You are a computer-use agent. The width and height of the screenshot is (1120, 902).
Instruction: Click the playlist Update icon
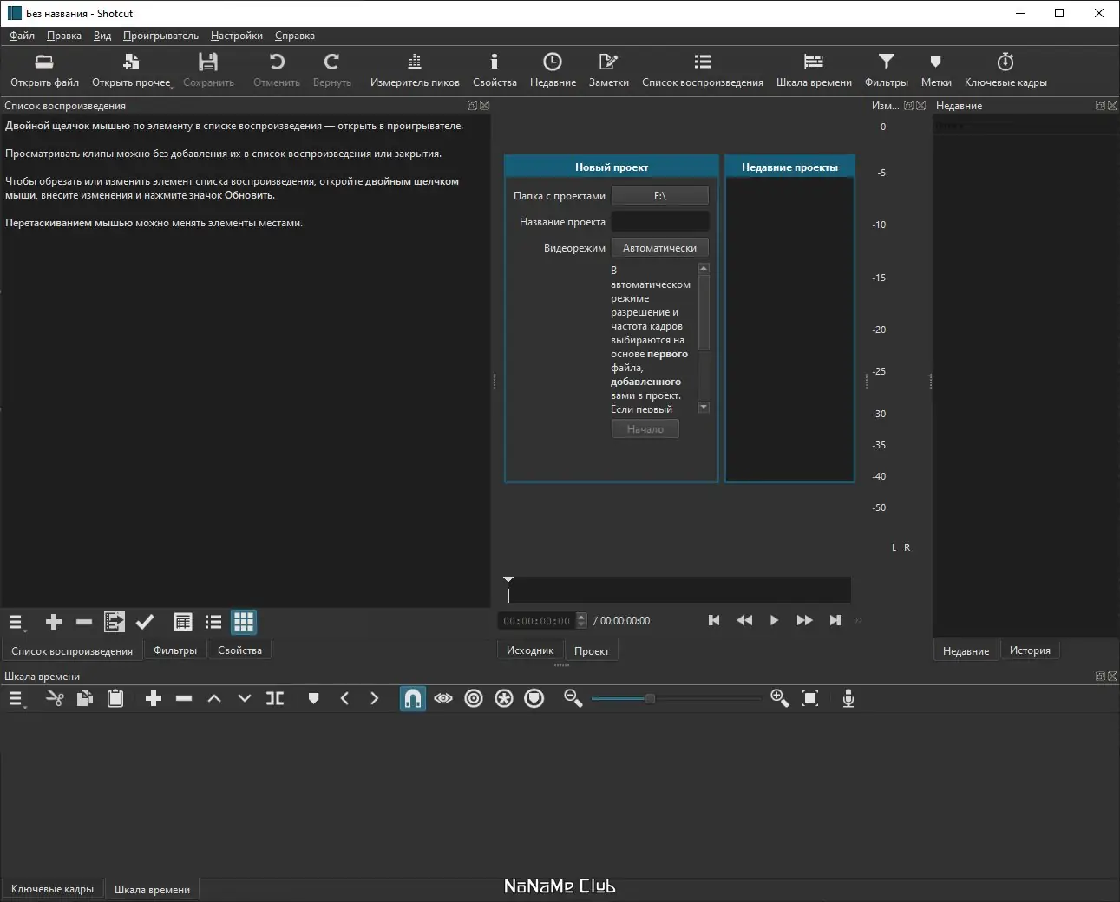(115, 622)
